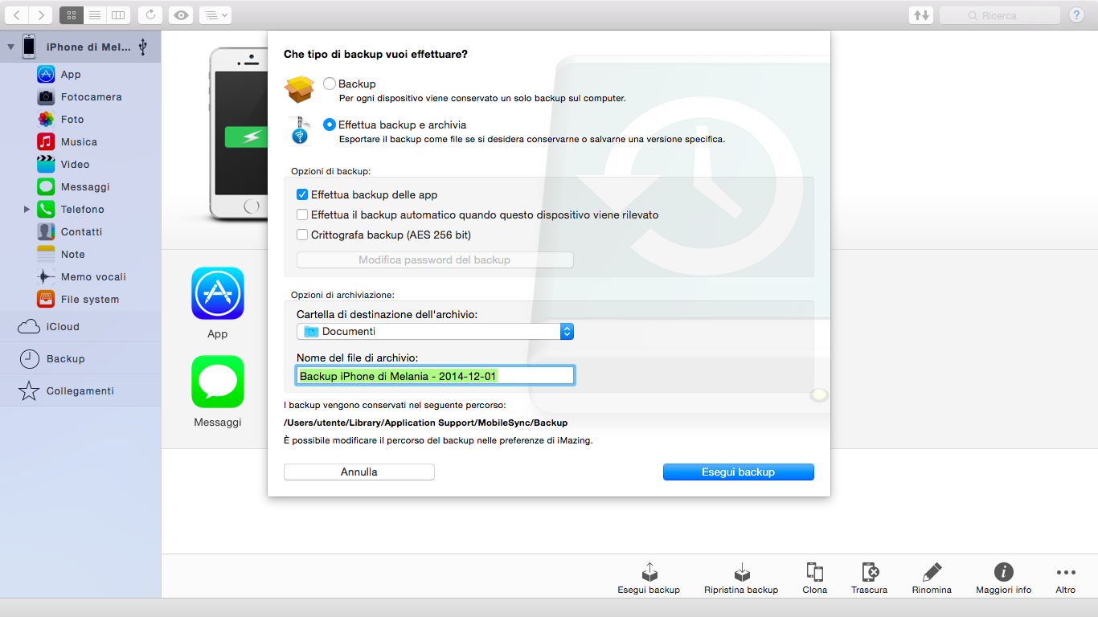Select the Note sidebar icon
The width and height of the screenshot is (1098, 617).
(x=46, y=255)
